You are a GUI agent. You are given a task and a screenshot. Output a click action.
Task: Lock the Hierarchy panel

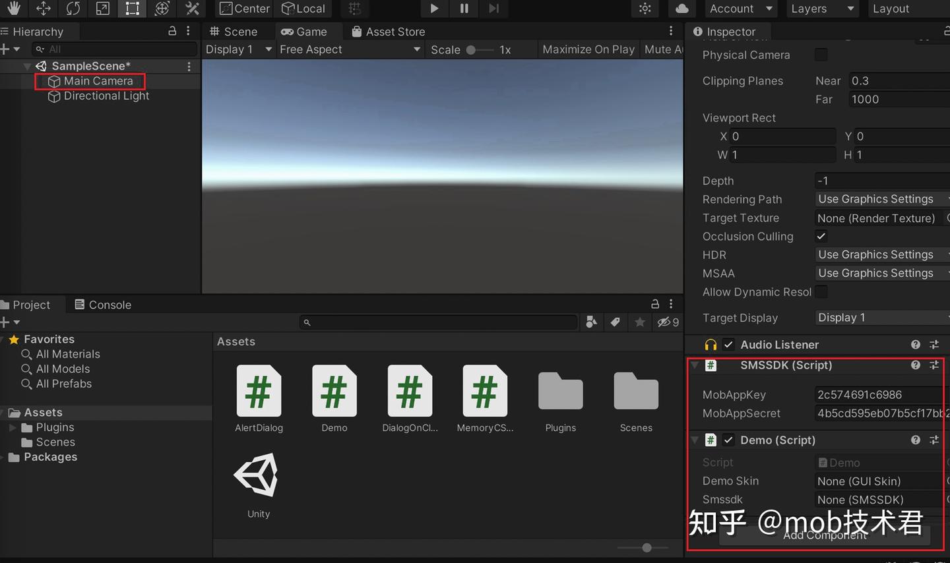172,31
